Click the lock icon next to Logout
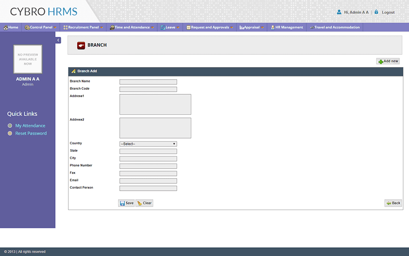Screen dimensions: 409x256 click(376, 12)
